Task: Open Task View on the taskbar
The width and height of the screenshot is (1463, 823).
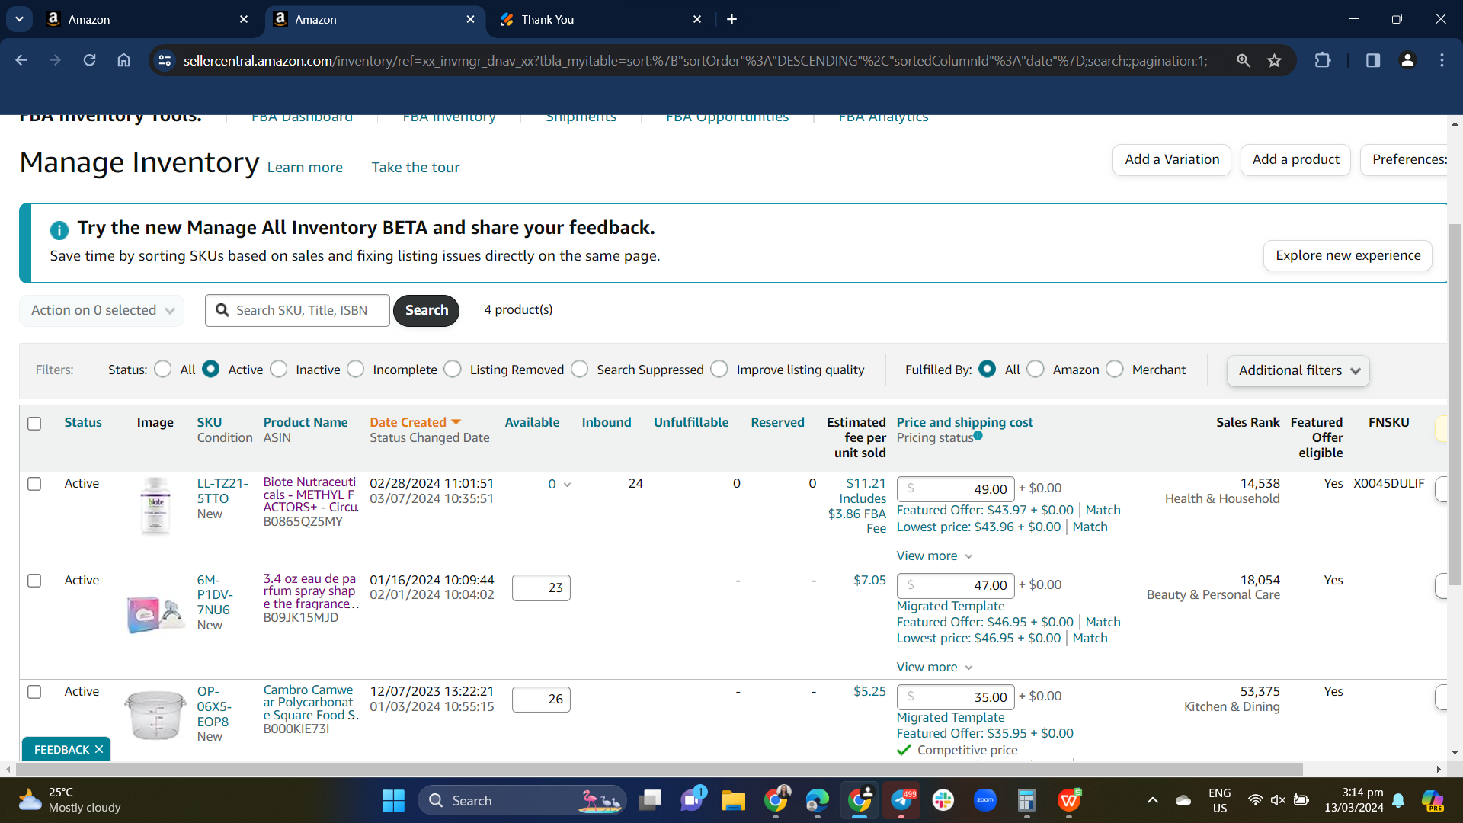Action: point(650,800)
